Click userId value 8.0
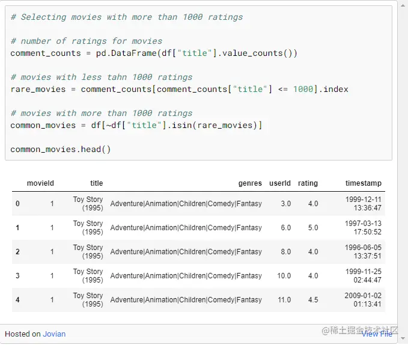Screen dimensions: 408x345 (x=285, y=252)
